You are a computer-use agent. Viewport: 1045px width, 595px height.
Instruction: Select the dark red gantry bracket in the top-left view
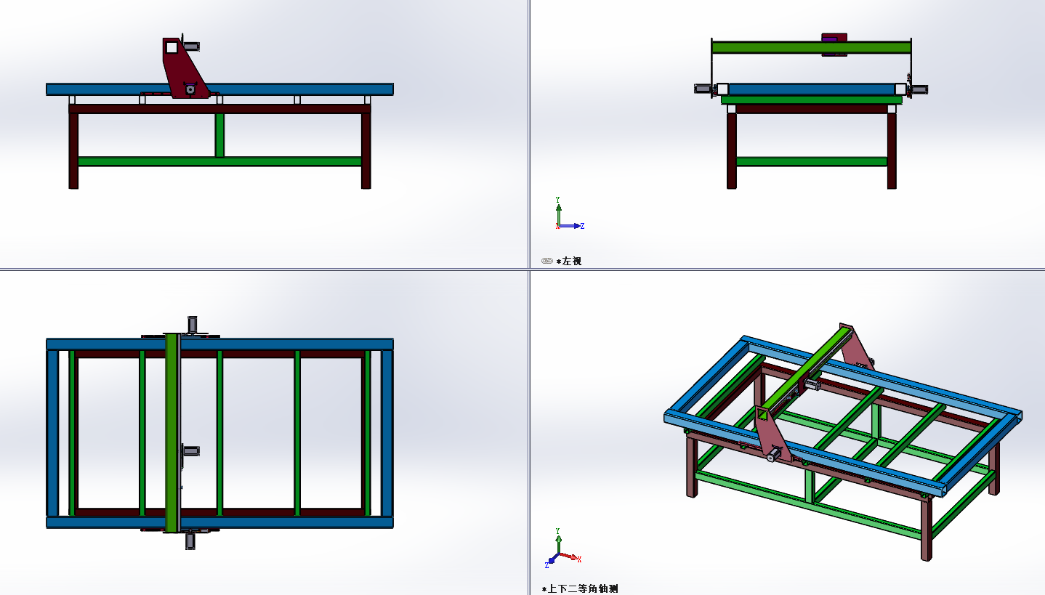tap(185, 68)
